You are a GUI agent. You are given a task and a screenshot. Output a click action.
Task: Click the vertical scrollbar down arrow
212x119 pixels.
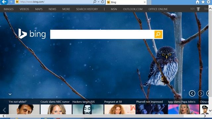[210, 111]
